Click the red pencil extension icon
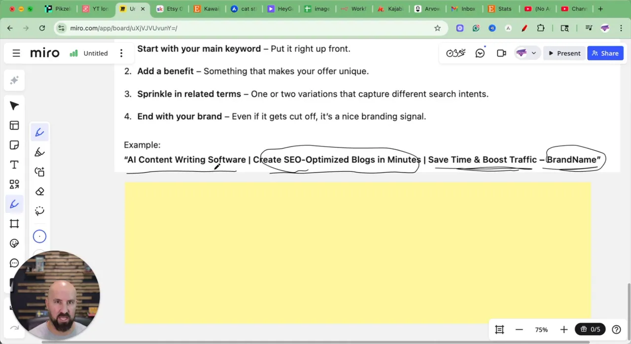The height and width of the screenshot is (344, 631). tap(525, 28)
